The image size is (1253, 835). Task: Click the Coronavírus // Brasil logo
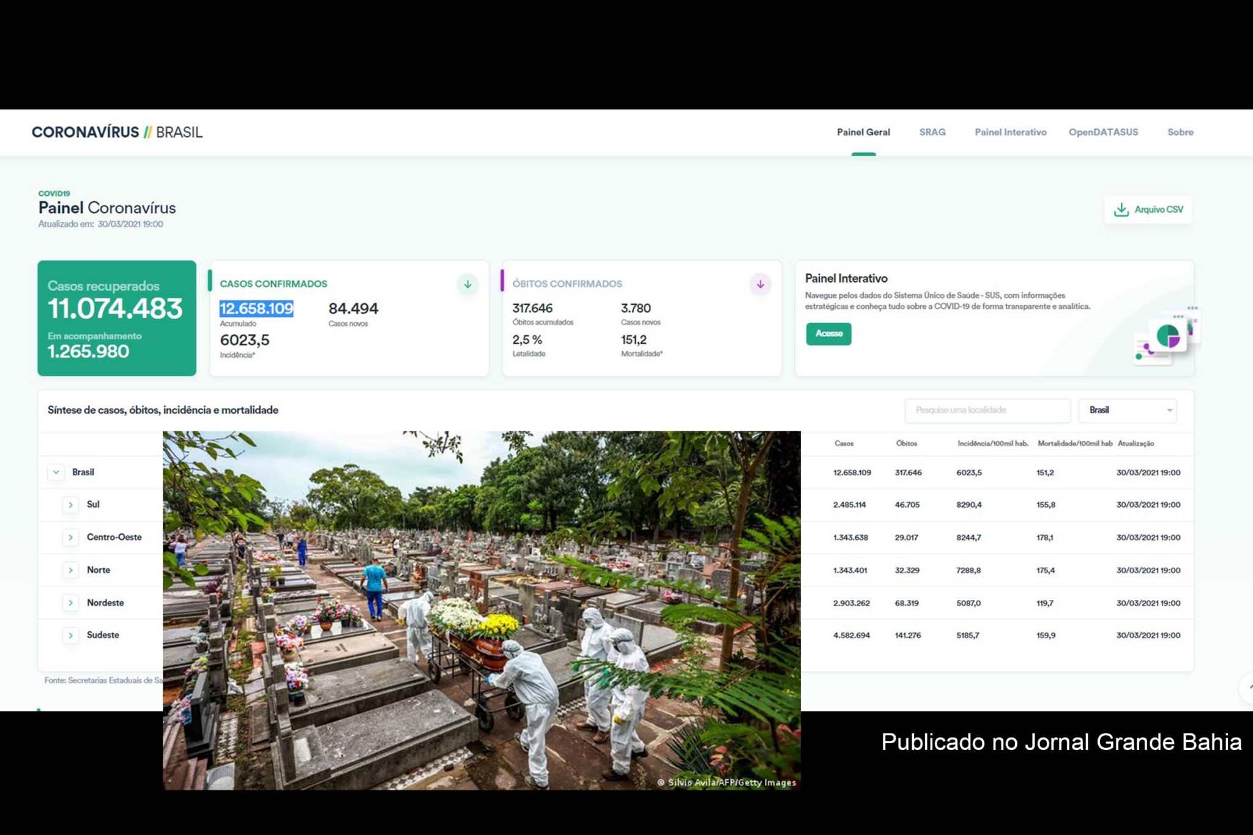point(117,132)
